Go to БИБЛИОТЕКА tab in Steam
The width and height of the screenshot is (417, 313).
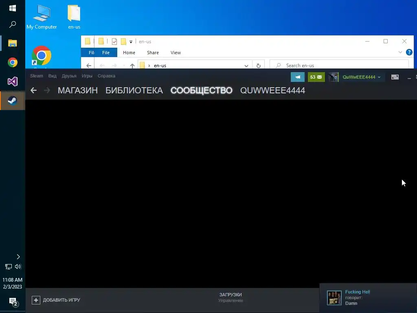tap(134, 90)
